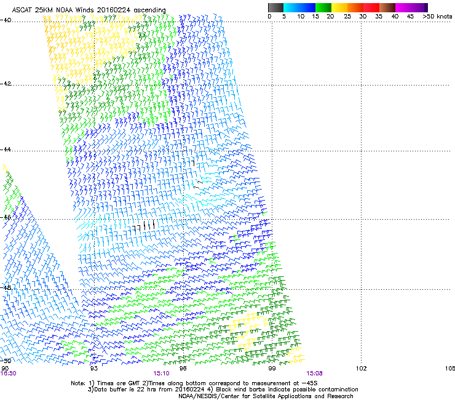
Task: Click the note line about 'Data buffer is 22 hrs'
Action: tap(223, 390)
